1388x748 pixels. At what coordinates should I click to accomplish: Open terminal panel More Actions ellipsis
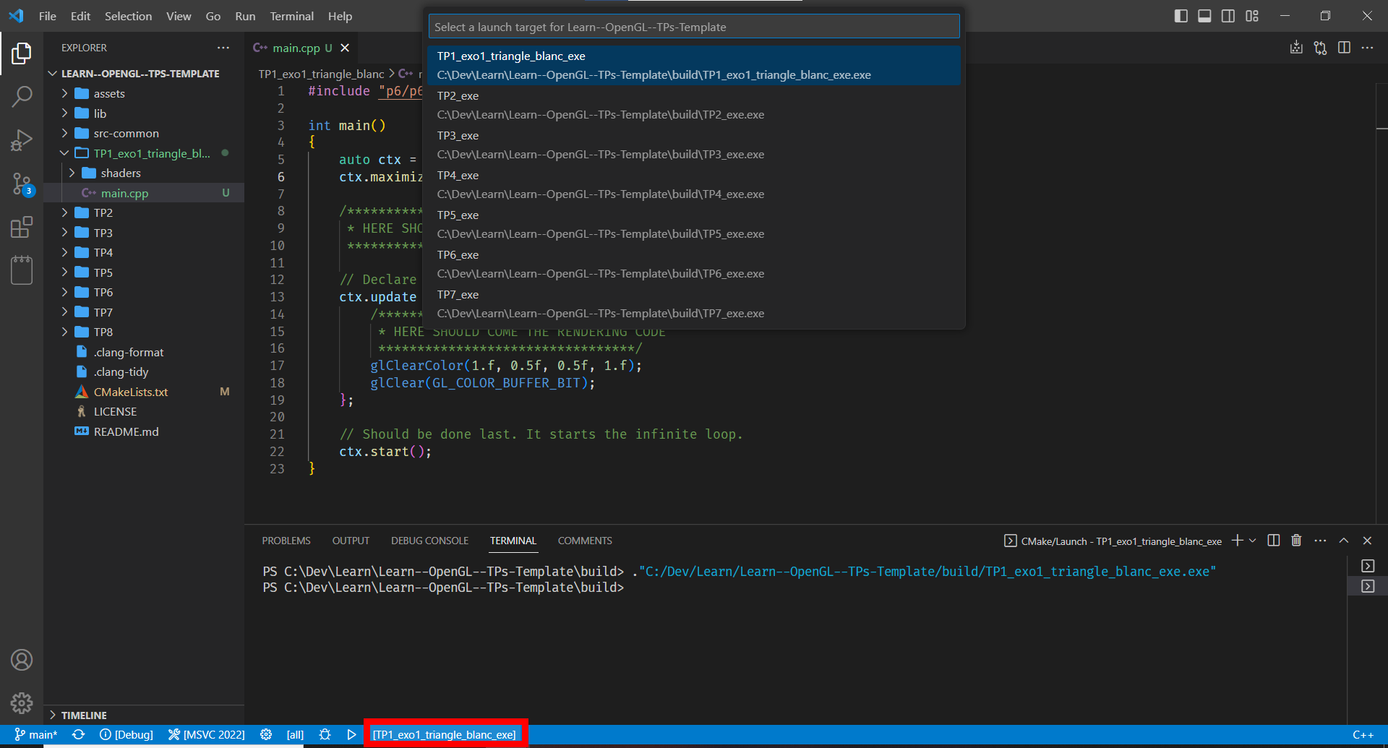(1320, 541)
